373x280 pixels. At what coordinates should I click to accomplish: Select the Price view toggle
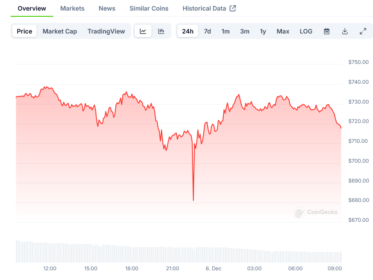click(25, 31)
